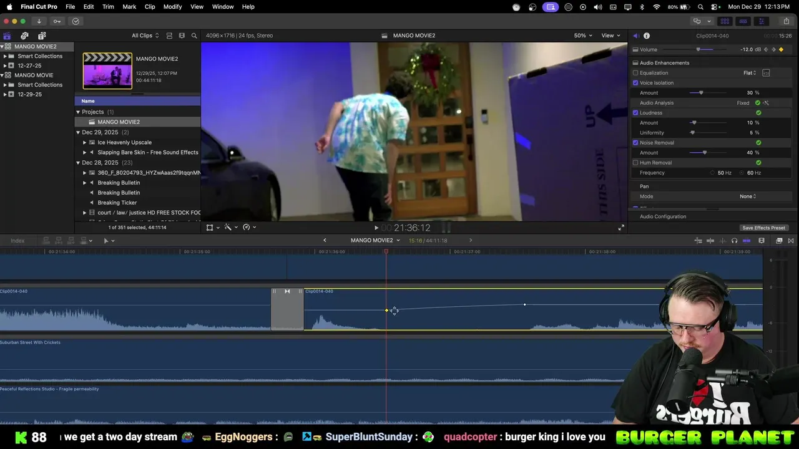Toggle viewer full-screen arrows icon
799x449 pixels.
click(621, 228)
